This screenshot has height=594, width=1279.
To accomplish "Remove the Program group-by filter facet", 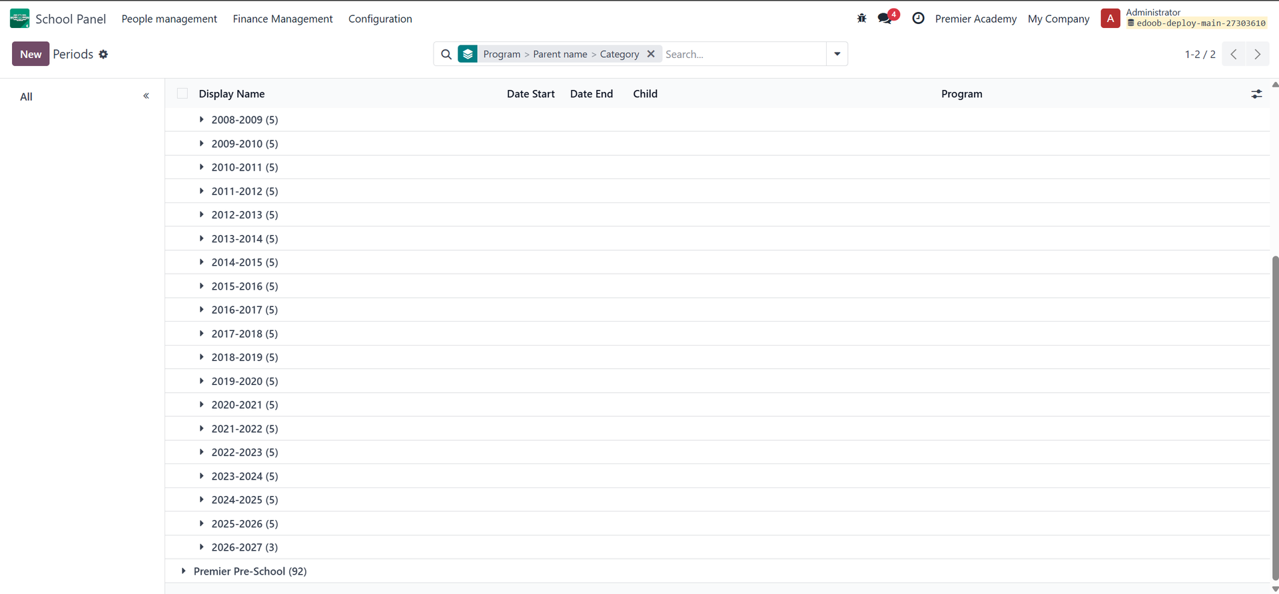I will 651,54.
